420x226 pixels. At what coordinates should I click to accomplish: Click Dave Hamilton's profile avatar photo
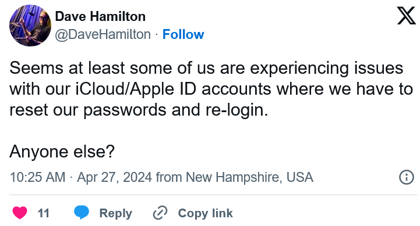30,26
